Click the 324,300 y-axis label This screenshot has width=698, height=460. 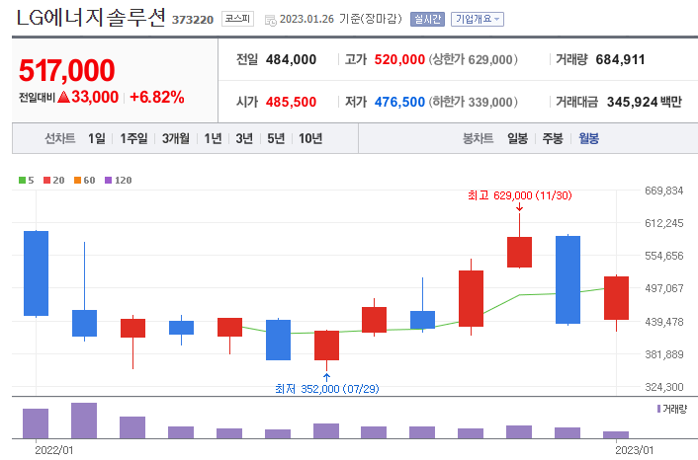[x=663, y=387]
